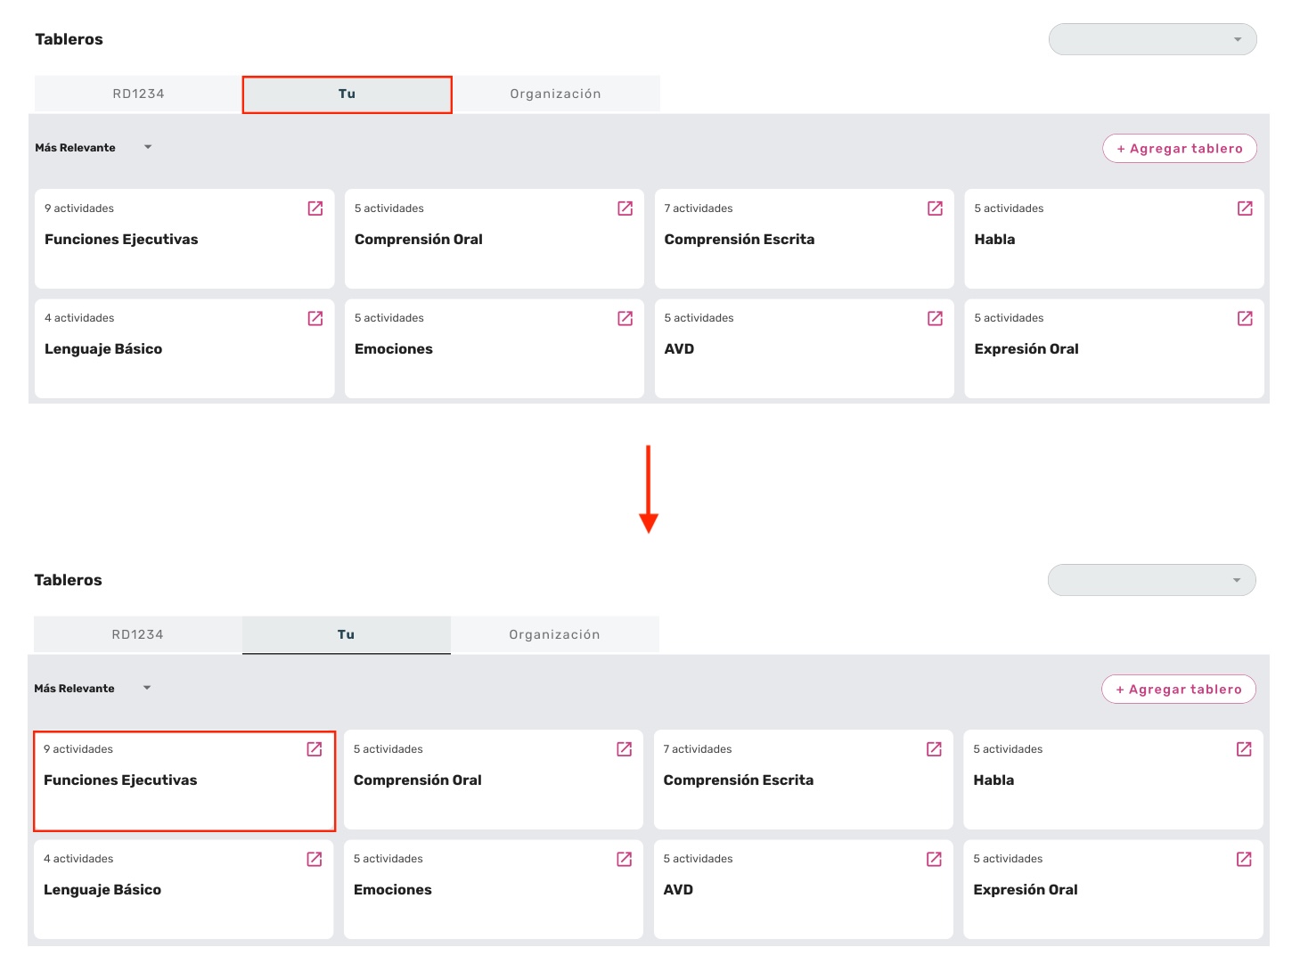Open AVD board icon in lower panel
The width and height of the screenshot is (1300, 980).
pos(934,859)
